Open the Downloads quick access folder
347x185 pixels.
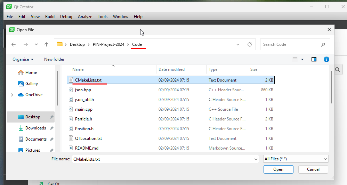35,128
